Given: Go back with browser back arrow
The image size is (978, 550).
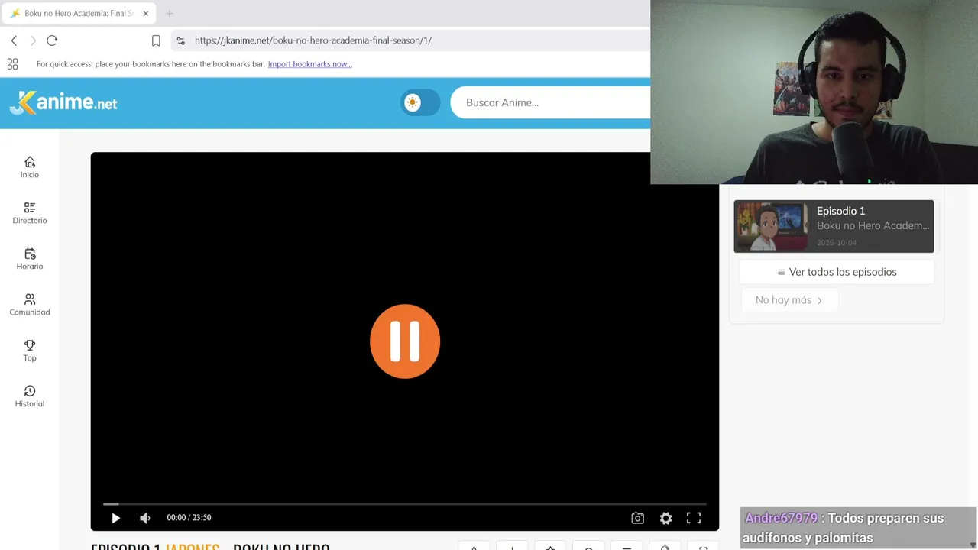Looking at the screenshot, I should [14, 40].
